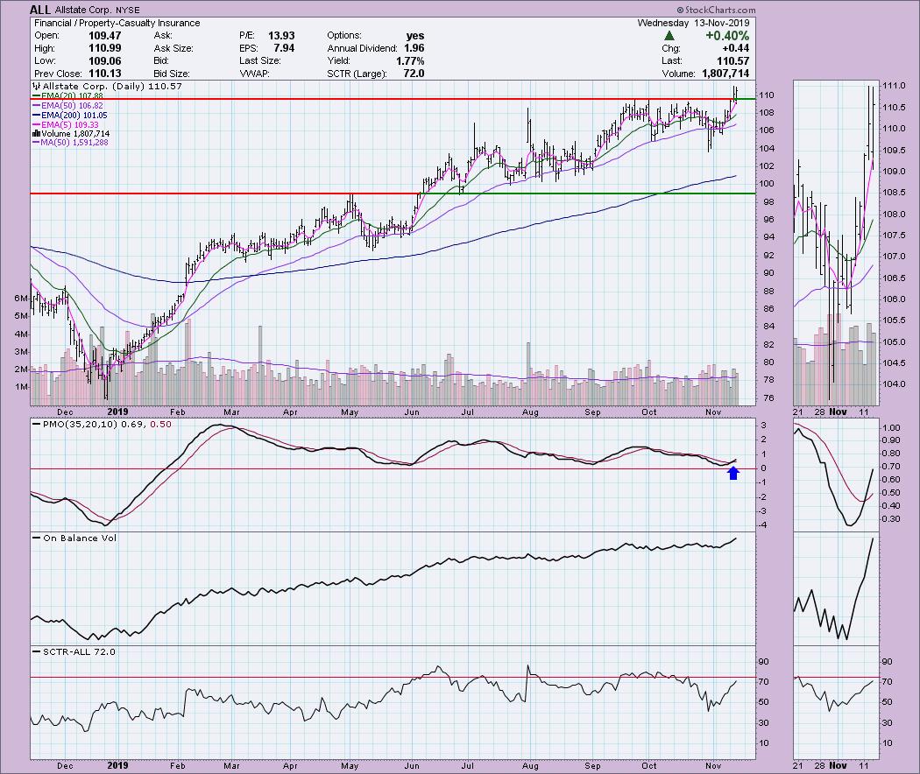Click the Jun label on price panel axis
The image size is (920, 774).
(x=411, y=412)
